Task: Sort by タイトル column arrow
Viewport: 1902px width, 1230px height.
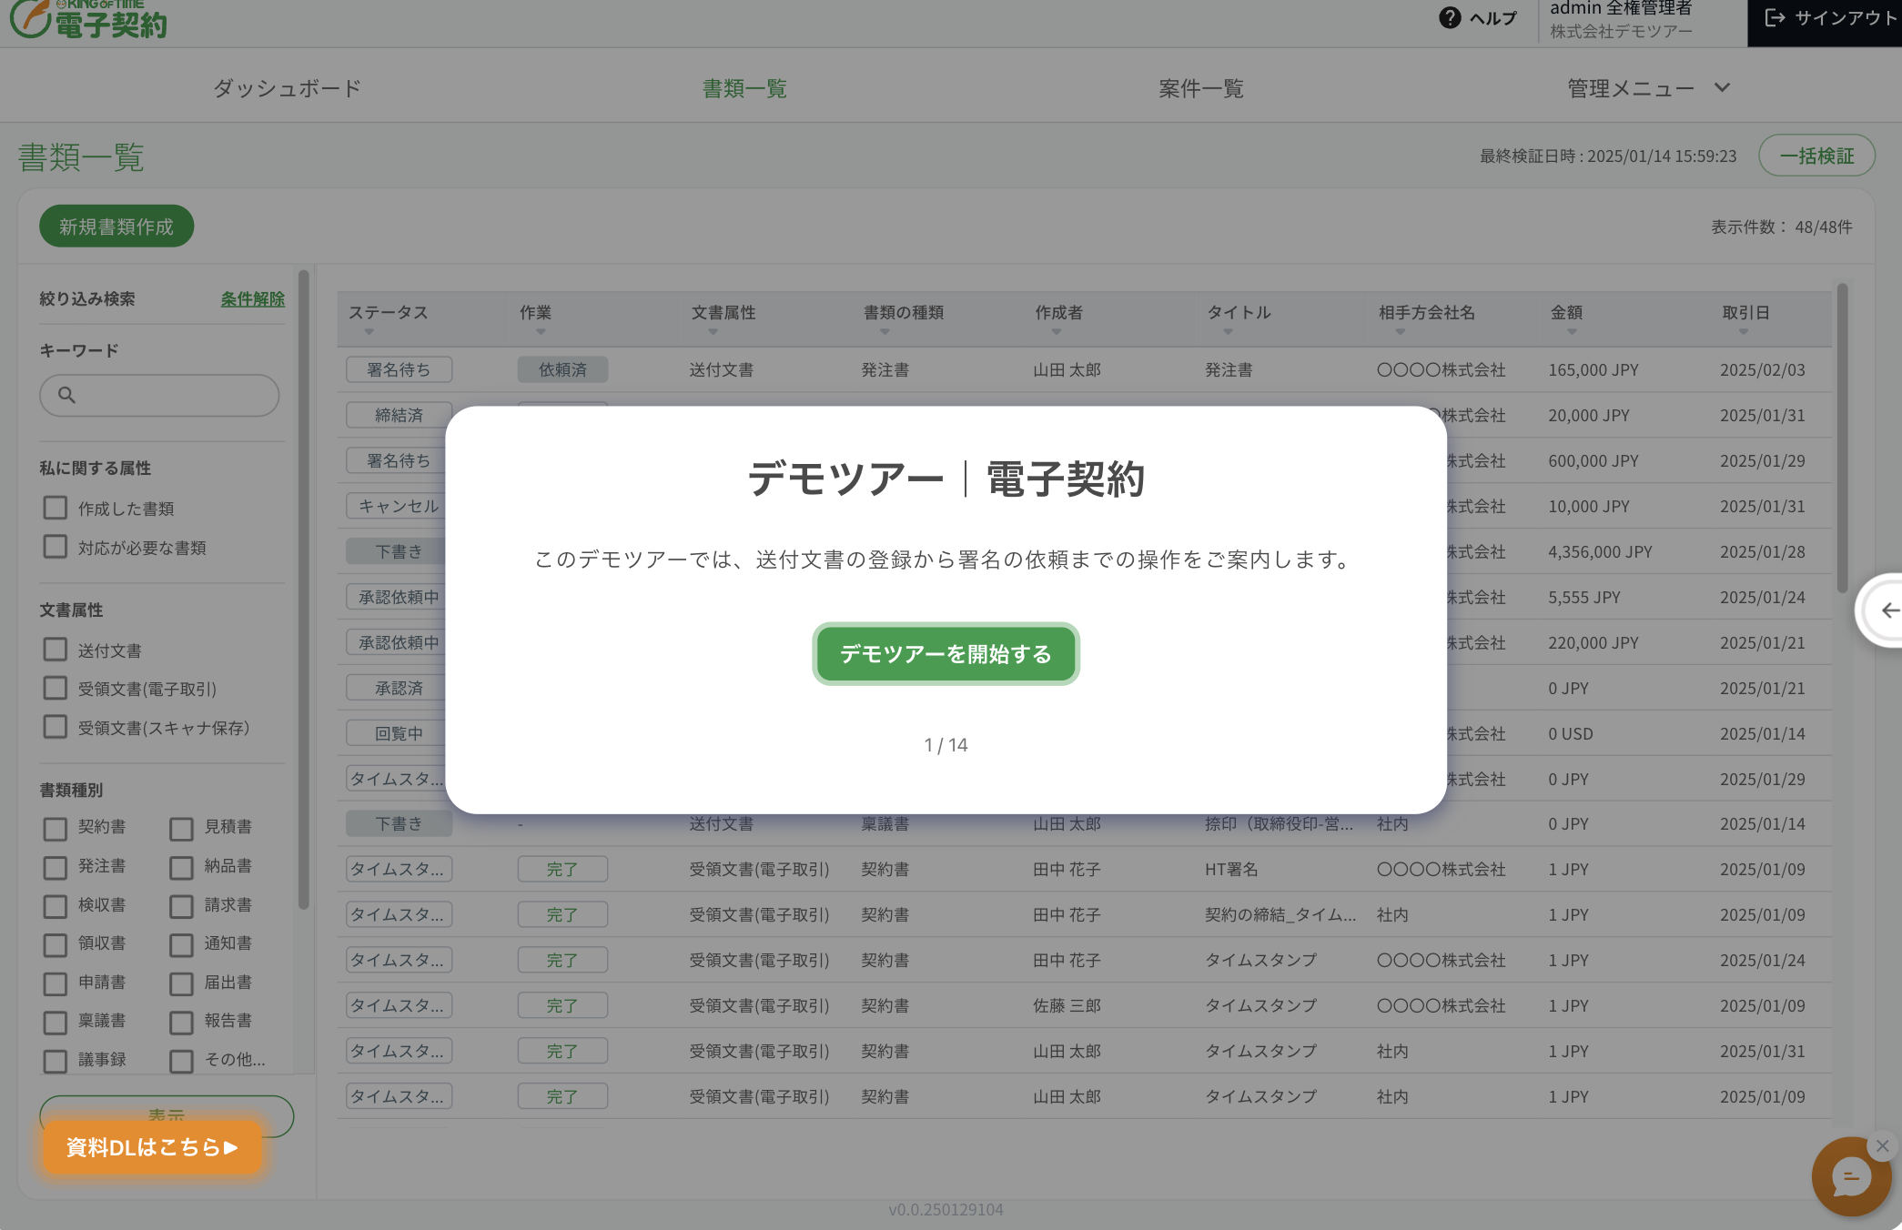Action: 1228,332
